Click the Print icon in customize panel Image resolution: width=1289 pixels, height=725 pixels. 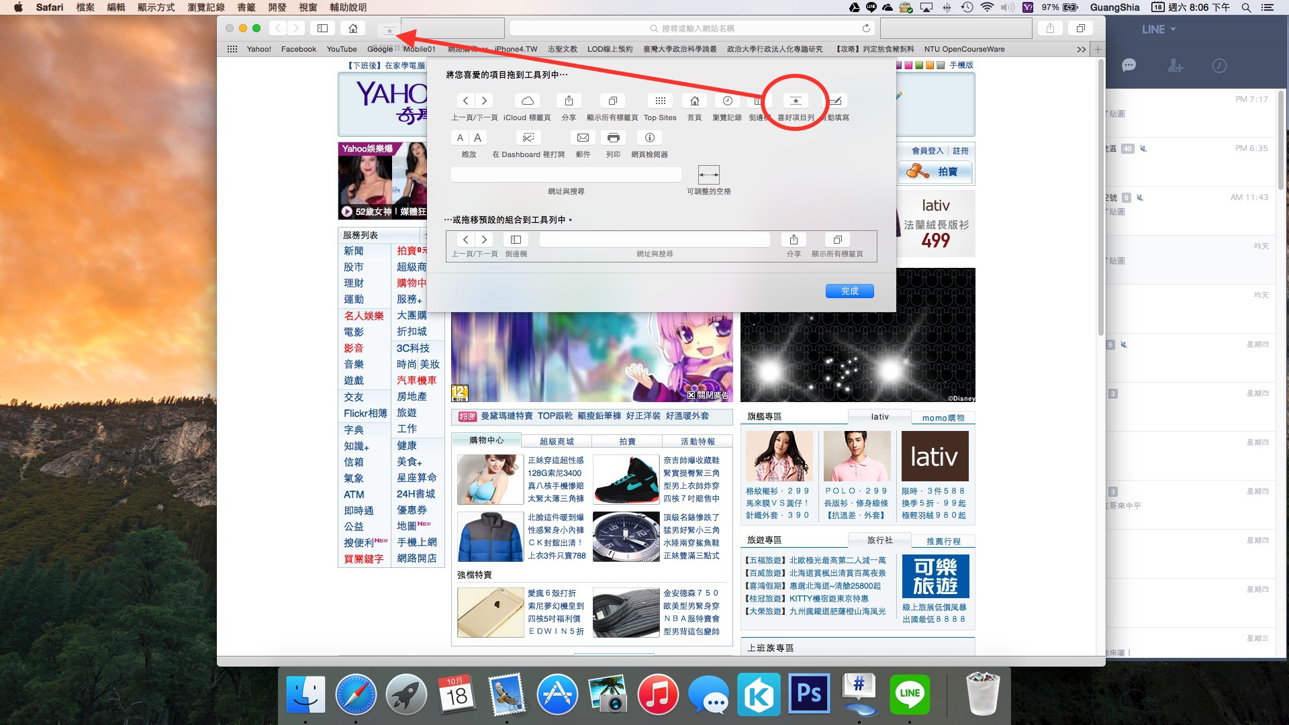pos(613,138)
